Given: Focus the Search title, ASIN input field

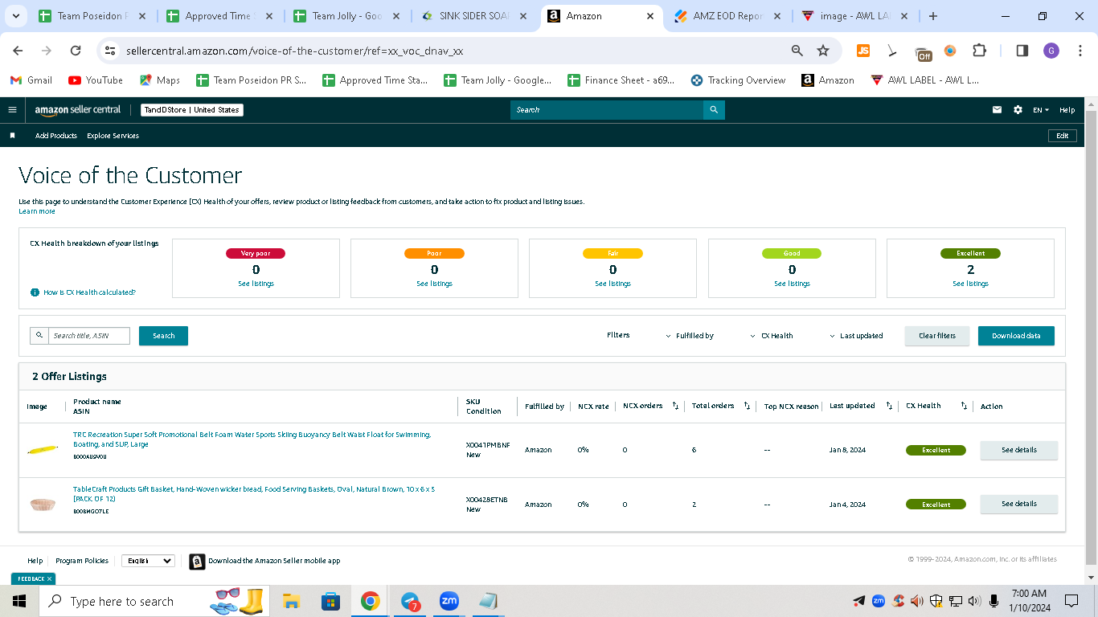Looking at the screenshot, I should click(x=88, y=336).
